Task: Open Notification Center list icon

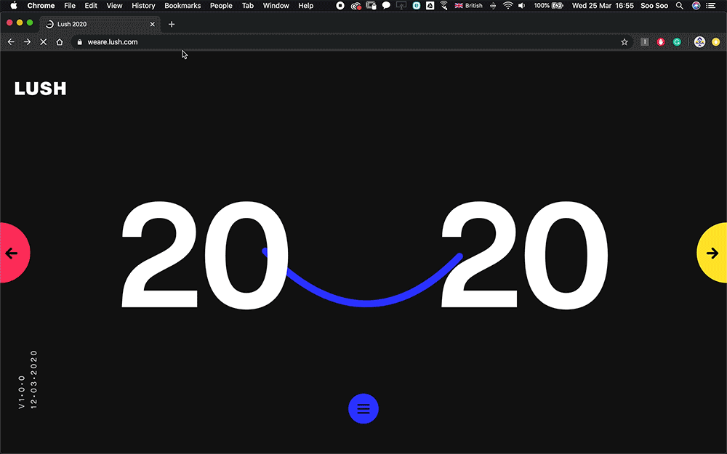Action: point(711,6)
